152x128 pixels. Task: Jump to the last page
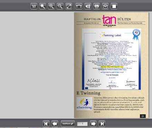(102, 124)
